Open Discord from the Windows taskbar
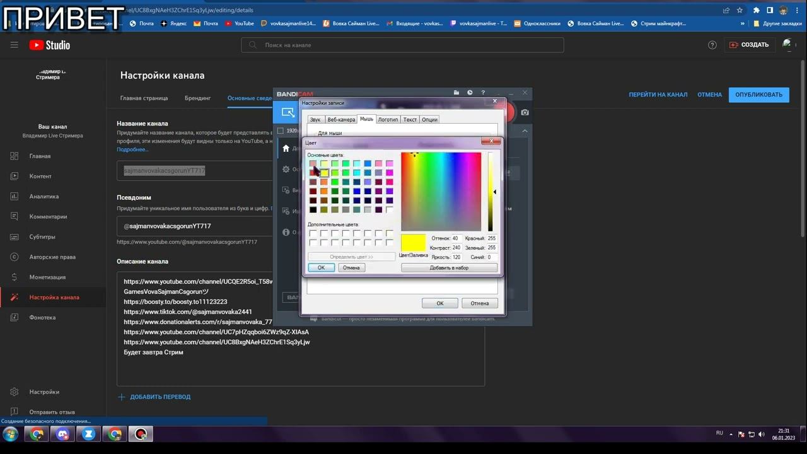Screen dimensions: 807x454 point(62,434)
